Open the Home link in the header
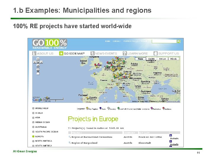The image size is (213, 160). click(x=108, y=41)
